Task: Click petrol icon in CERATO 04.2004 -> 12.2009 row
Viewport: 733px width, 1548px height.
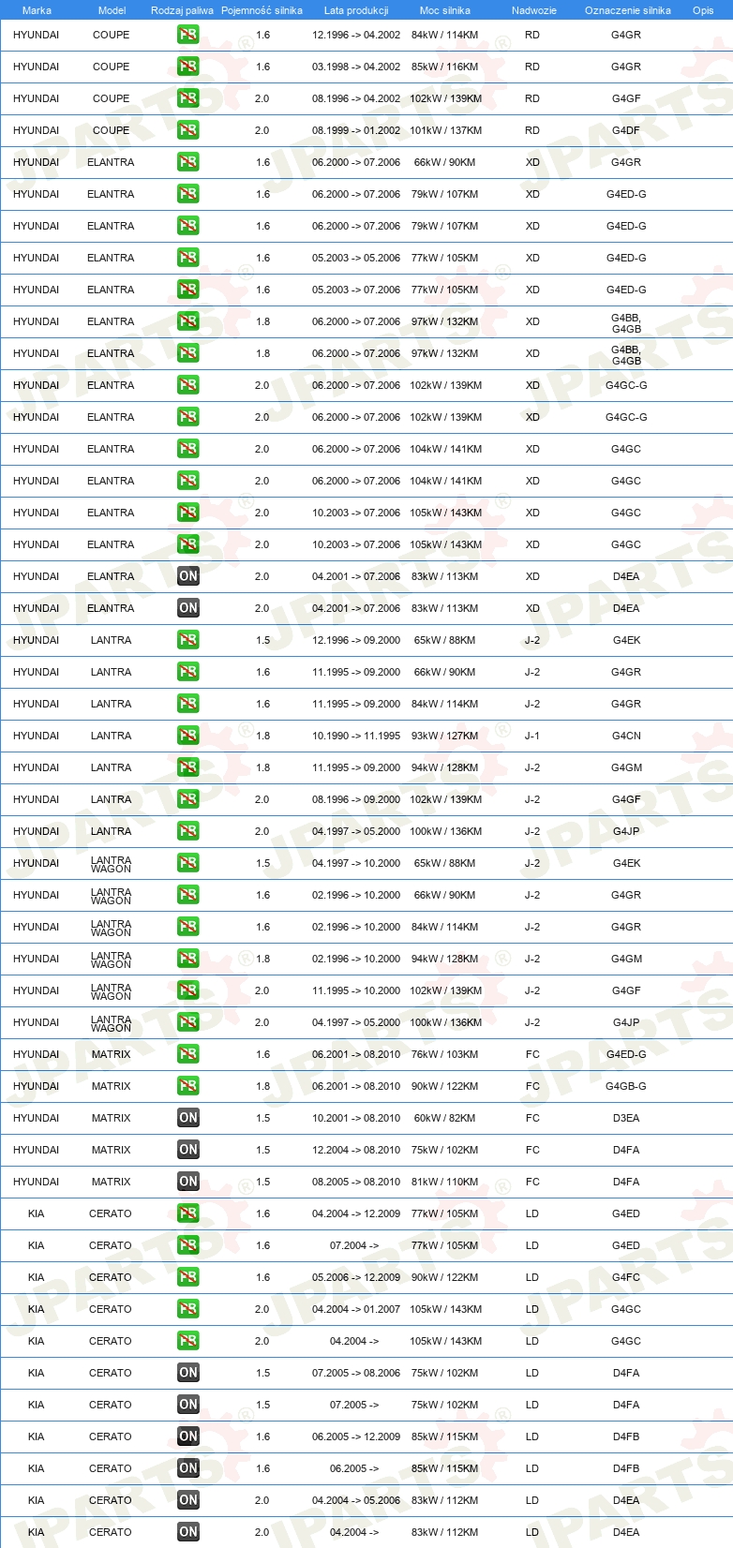Action: [x=188, y=1213]
